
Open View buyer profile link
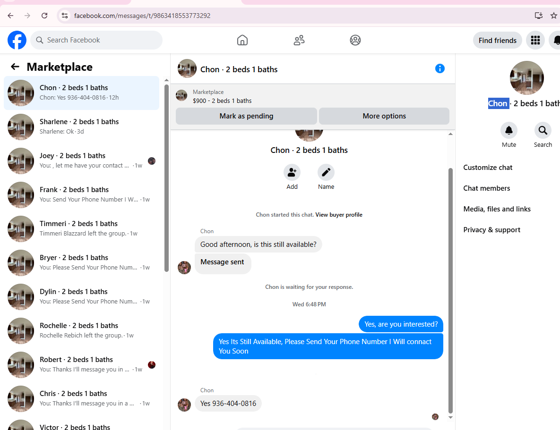338,215
